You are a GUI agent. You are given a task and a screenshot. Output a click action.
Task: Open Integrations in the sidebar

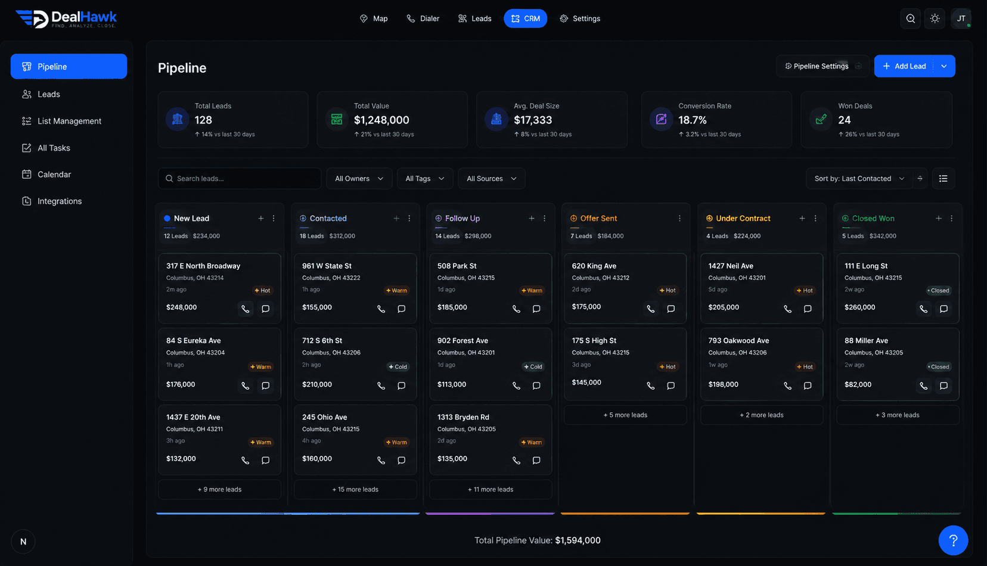[x=69, y=201]
